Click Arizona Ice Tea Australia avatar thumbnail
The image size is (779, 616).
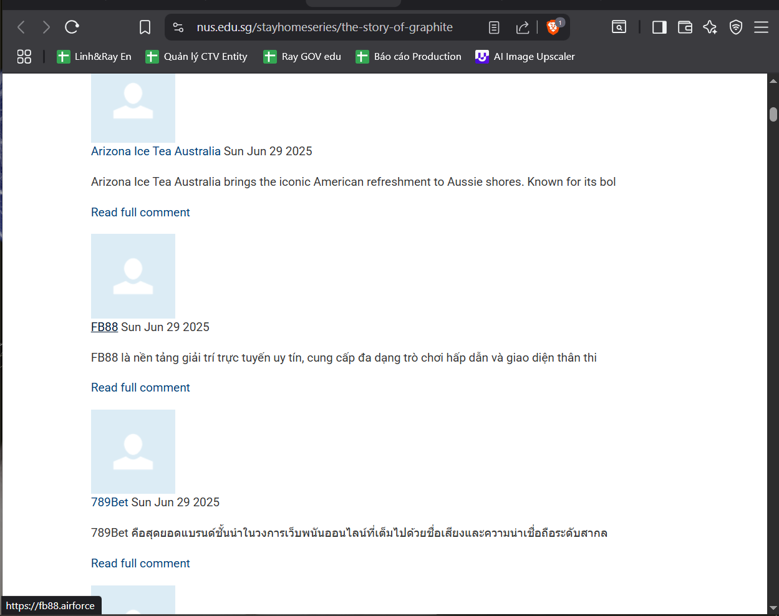point(133,108)
